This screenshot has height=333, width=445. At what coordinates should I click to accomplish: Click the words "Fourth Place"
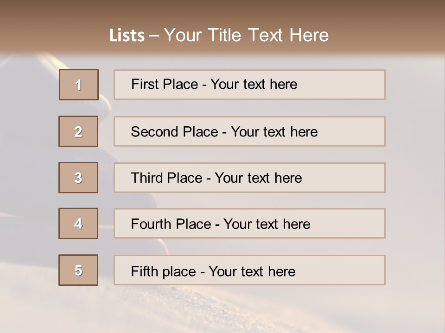point(171,224)
